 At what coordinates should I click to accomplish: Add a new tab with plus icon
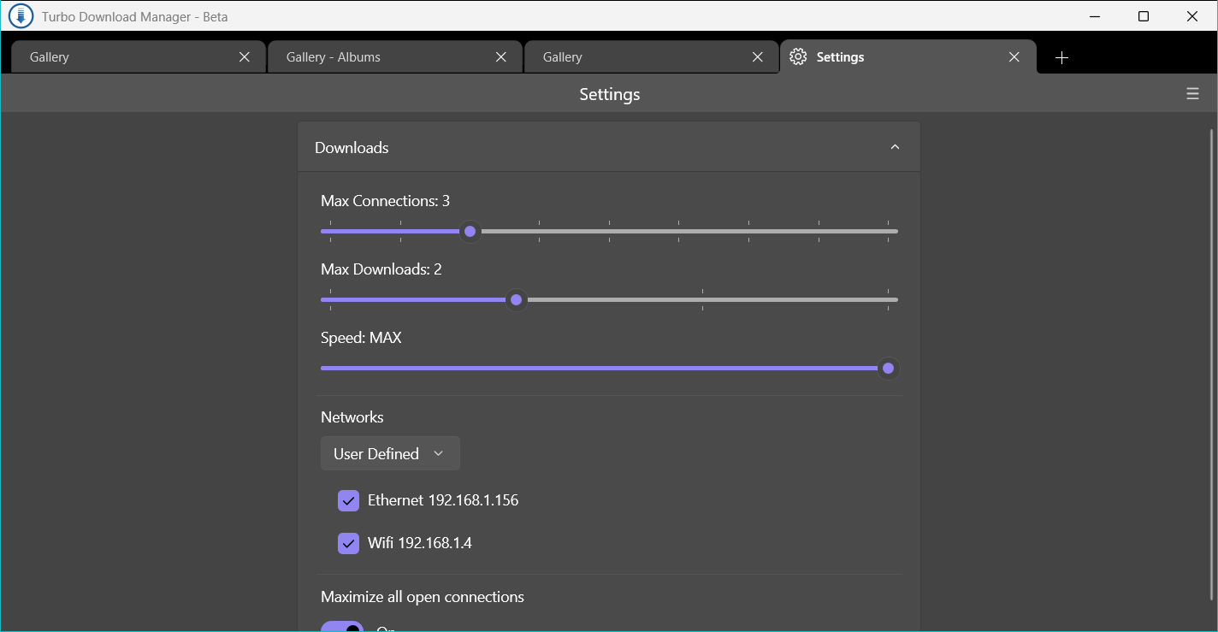click(x=1061, y=57)
